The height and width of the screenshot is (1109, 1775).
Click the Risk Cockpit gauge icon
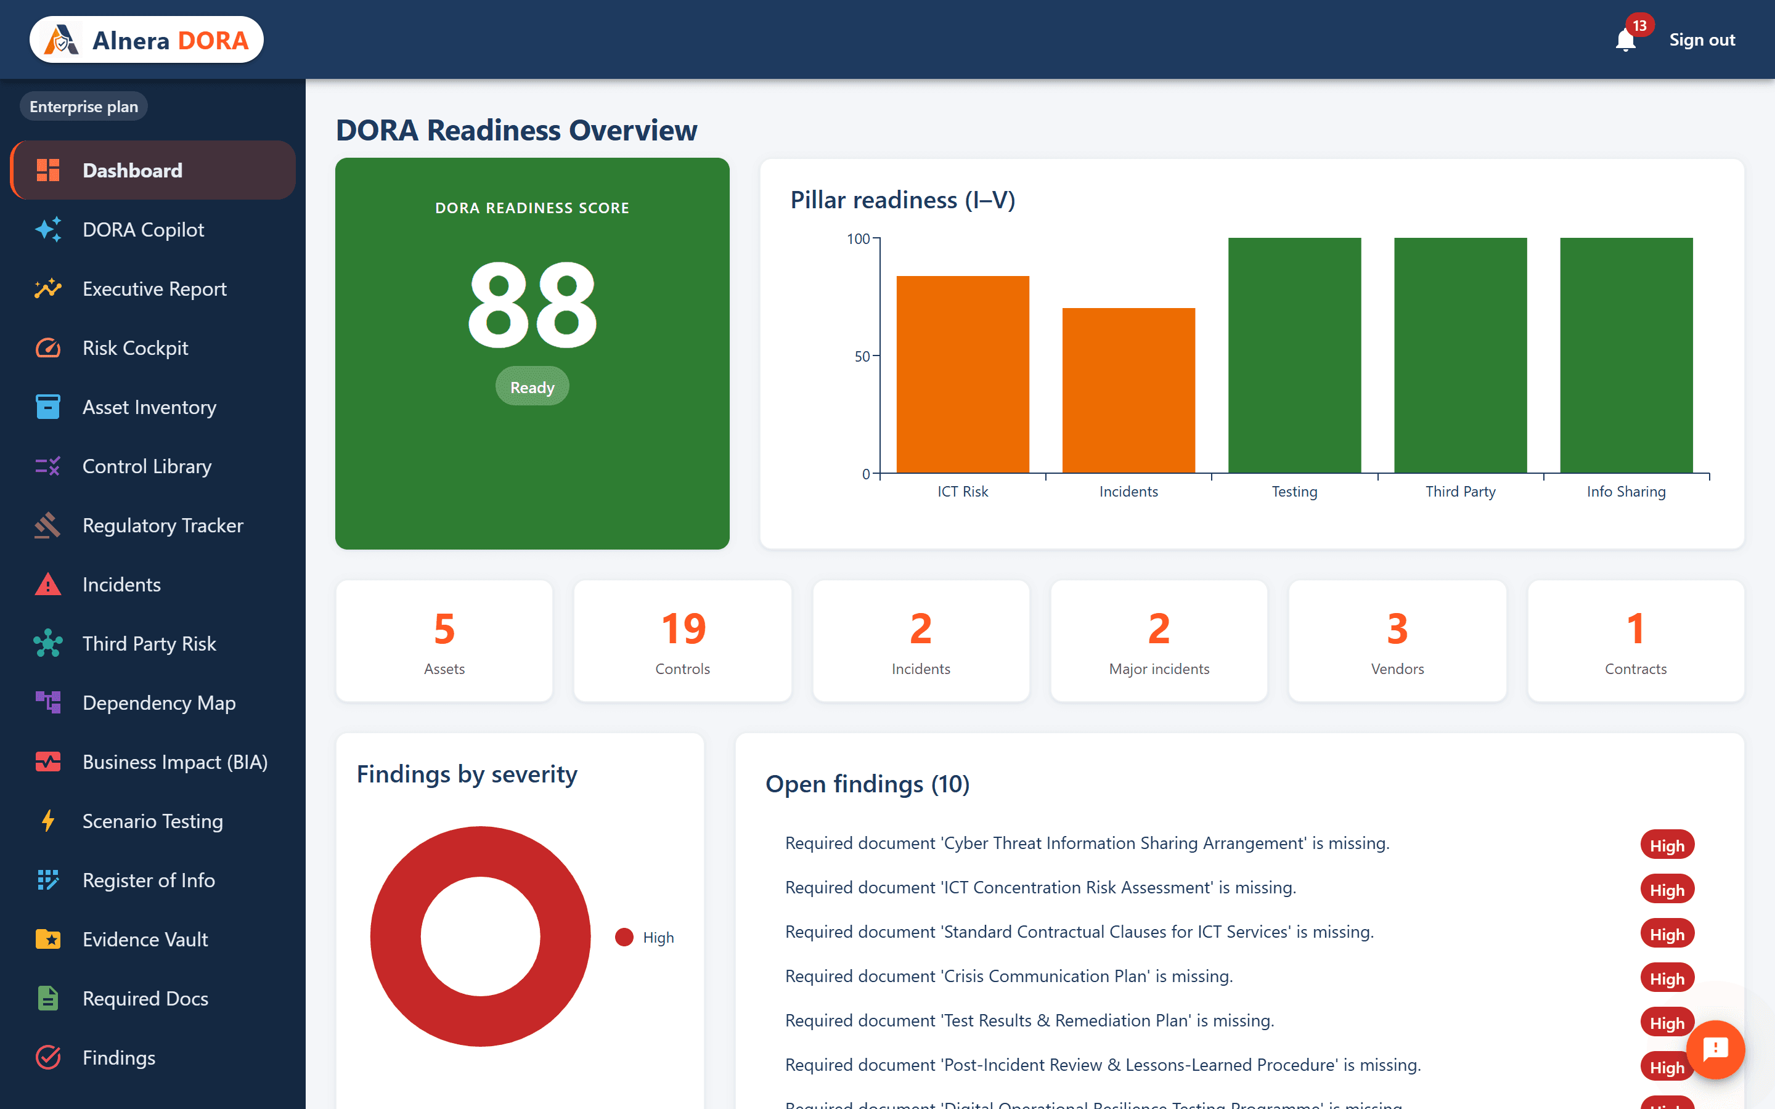49,347
